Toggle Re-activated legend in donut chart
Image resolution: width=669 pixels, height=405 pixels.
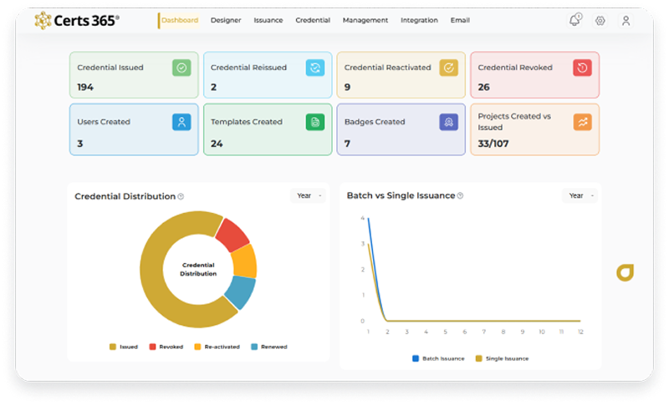(217, 347)
